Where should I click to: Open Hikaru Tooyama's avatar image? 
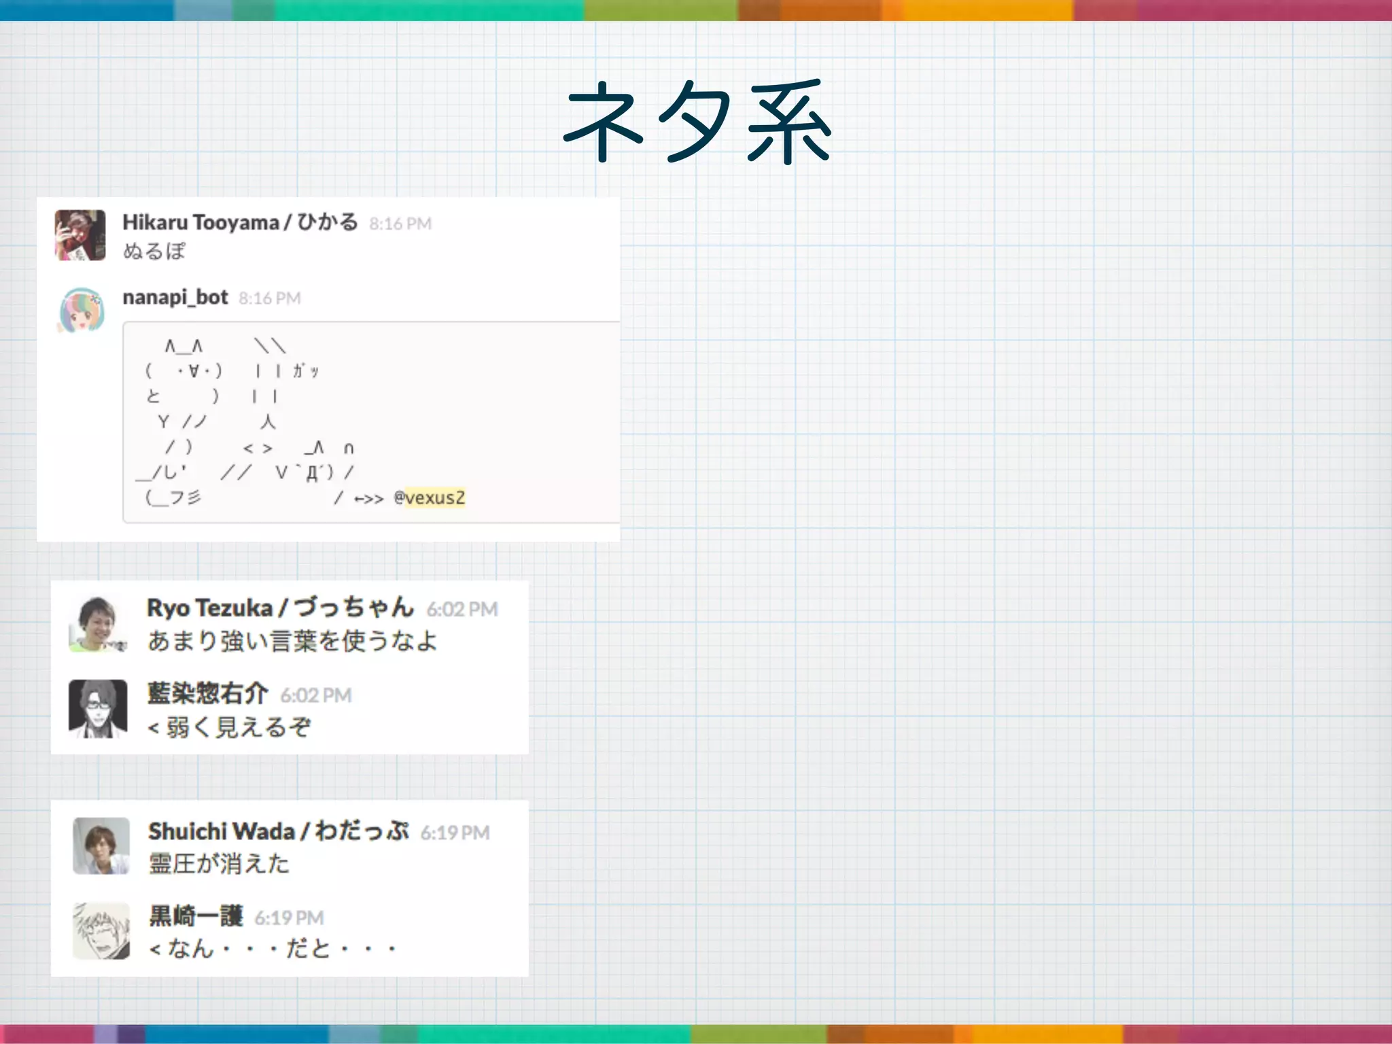80,235
